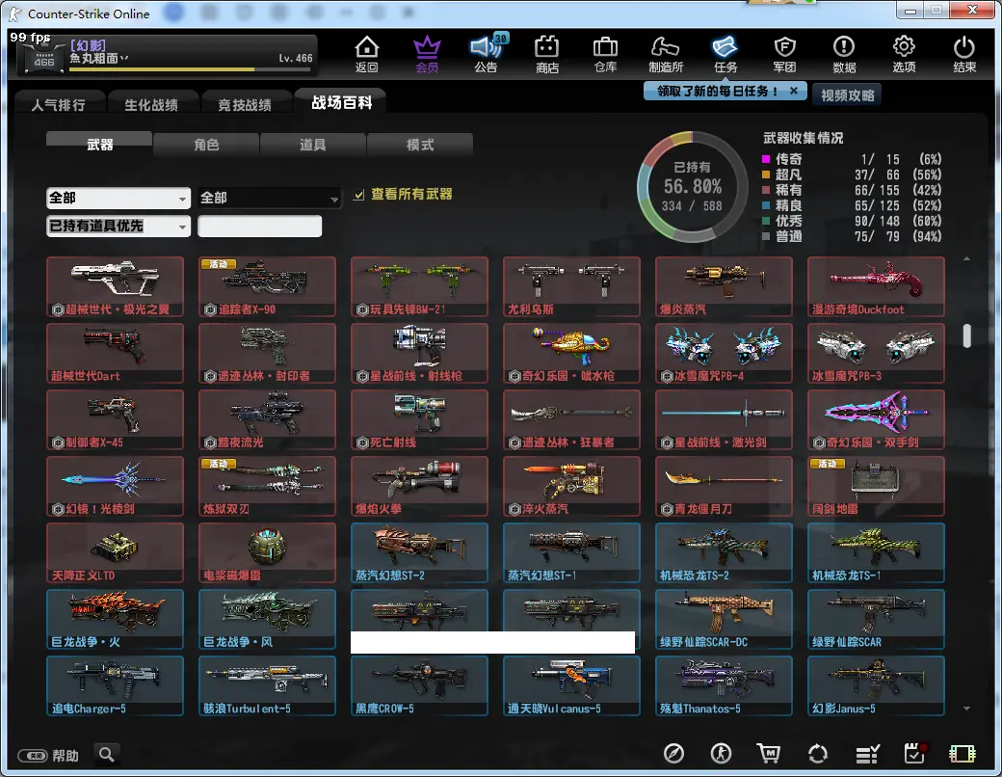
Task: Select the 角色 sub-tab
Action: click(x=206, y=145)
